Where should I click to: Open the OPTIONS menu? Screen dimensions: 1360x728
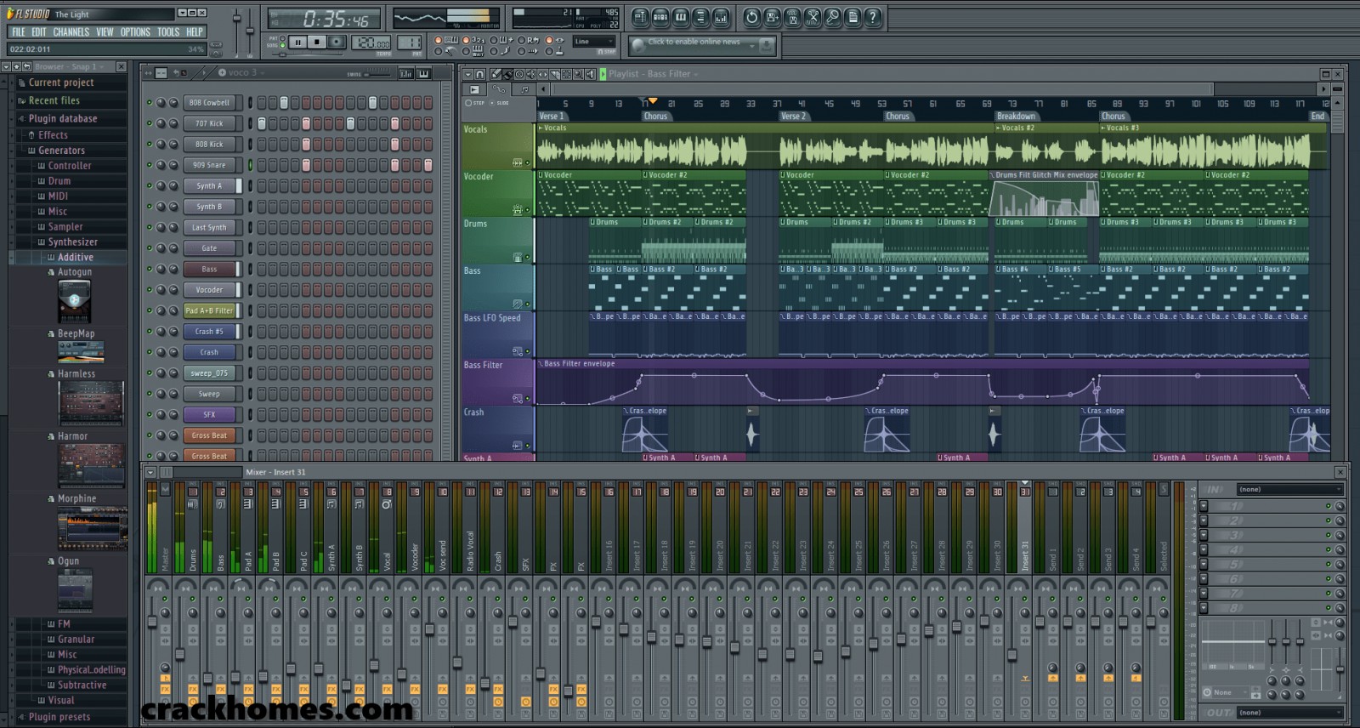point(135,32)
